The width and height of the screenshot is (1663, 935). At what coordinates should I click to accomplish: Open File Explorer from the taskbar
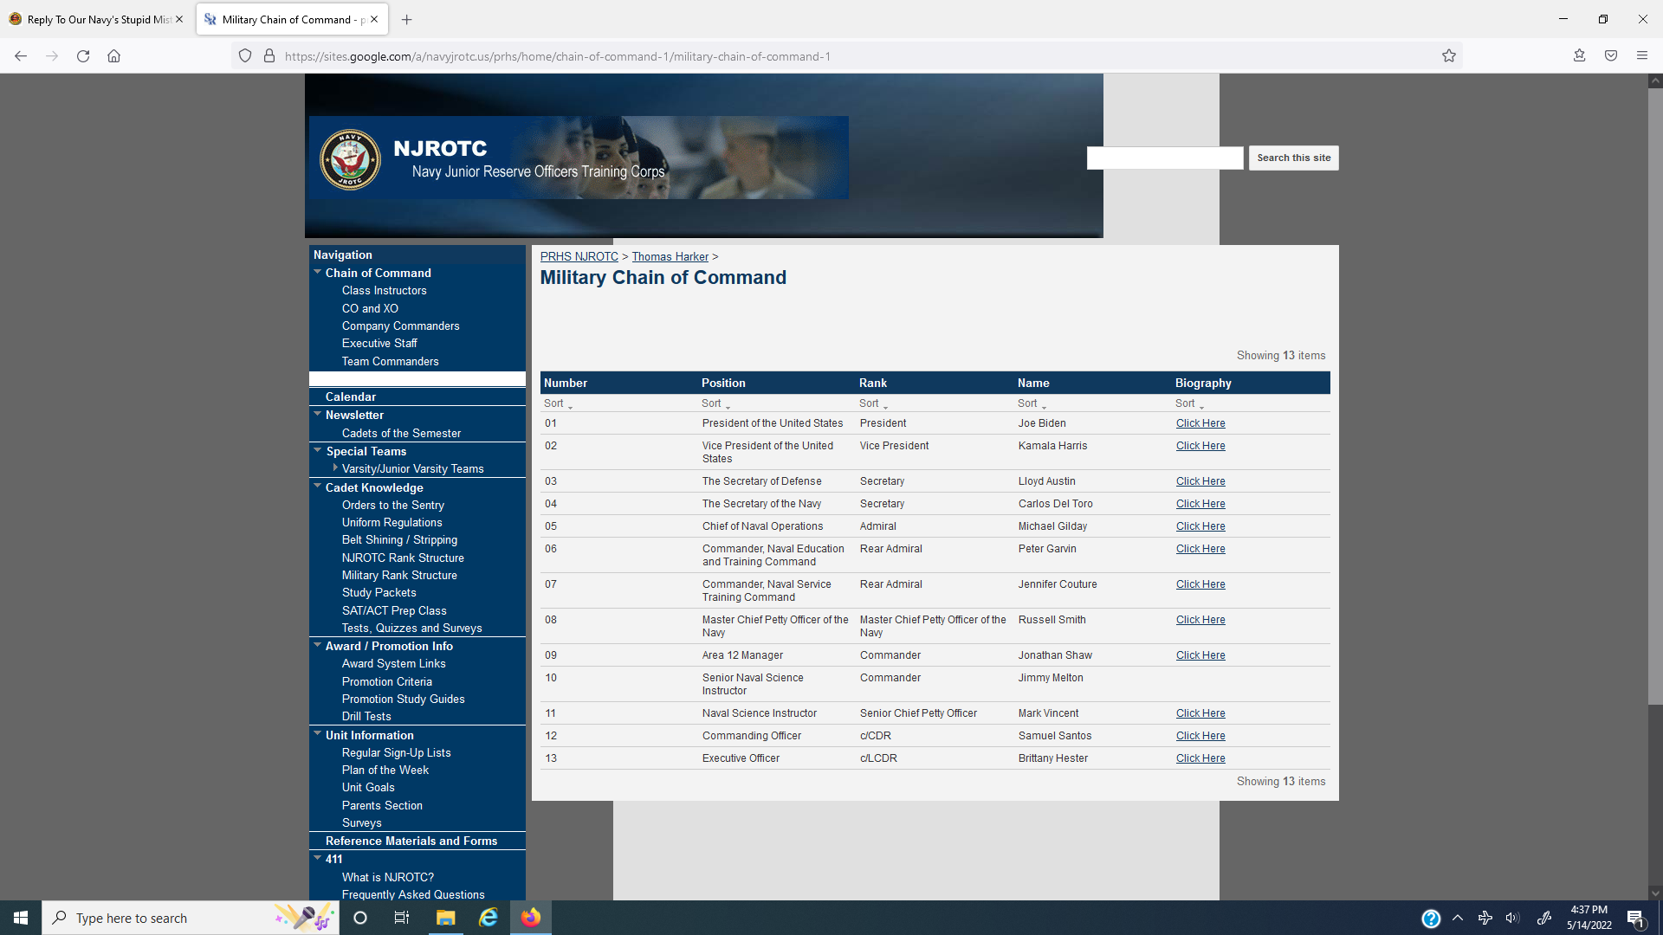coord(445,918)
